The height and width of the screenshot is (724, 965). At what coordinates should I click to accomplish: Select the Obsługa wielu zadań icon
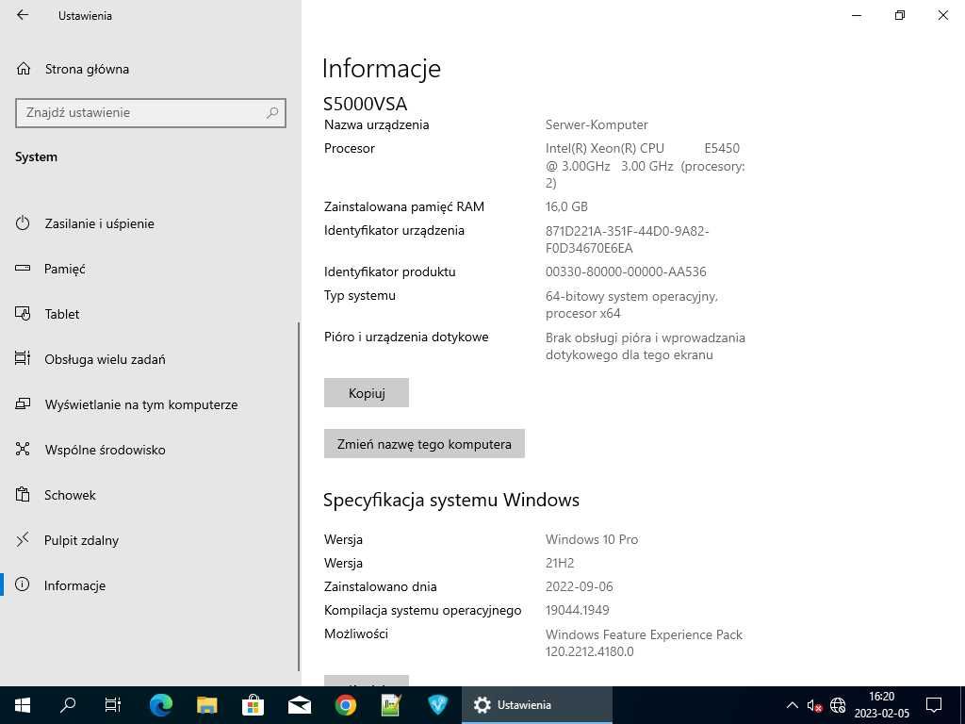click(23, 359)
